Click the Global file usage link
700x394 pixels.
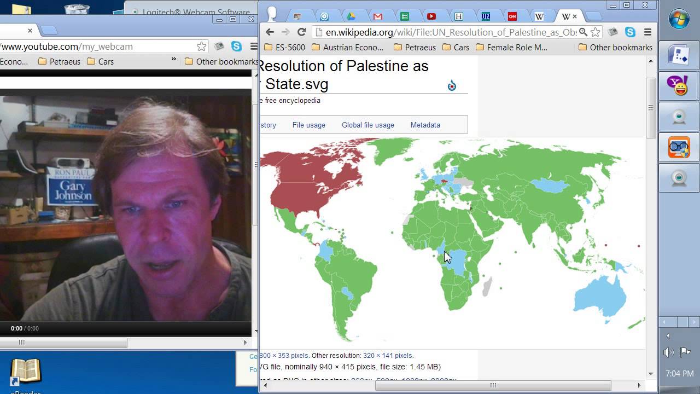point(368,125)
